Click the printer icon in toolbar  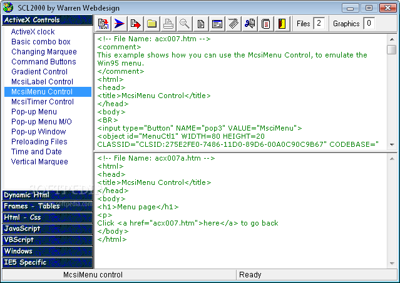[x=168, y=24]
